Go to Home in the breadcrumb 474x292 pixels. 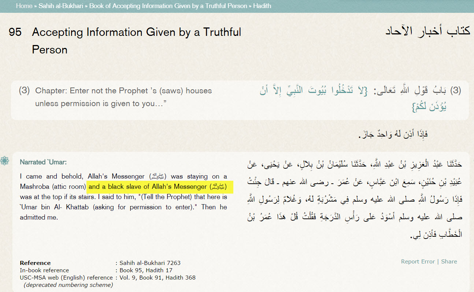[24, 6]
